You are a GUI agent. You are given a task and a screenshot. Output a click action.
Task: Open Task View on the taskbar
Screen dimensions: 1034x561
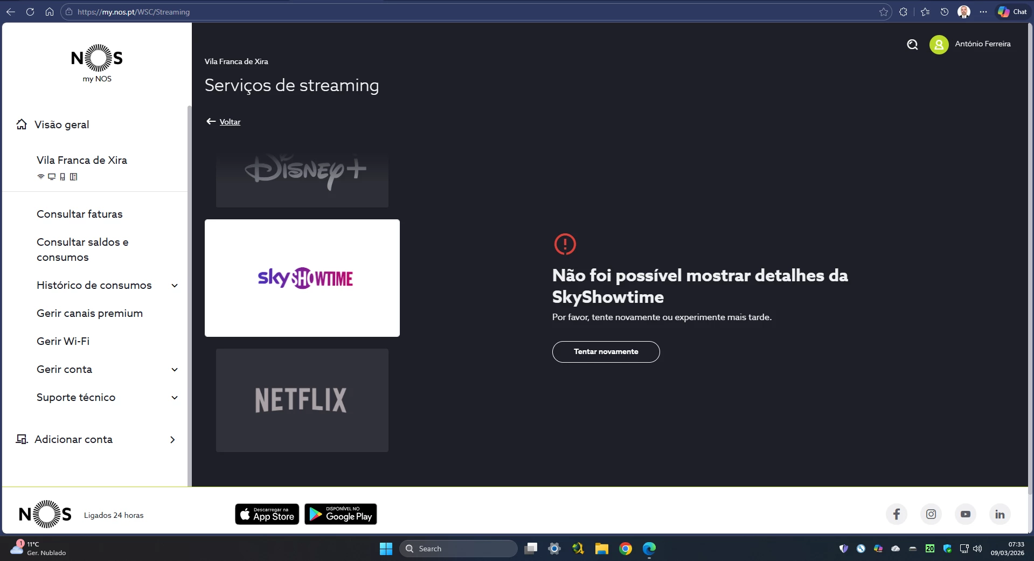click(531, 549)
